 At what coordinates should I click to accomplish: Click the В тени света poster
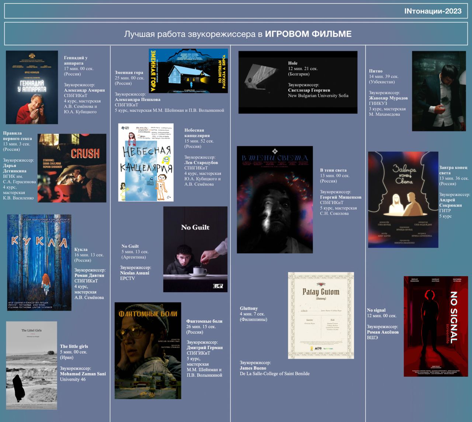click(275, 200)
